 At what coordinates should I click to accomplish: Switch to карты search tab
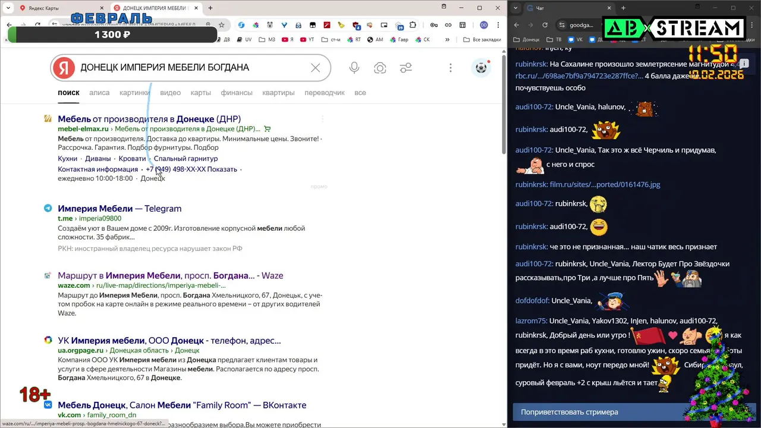(x=201, y=93)
